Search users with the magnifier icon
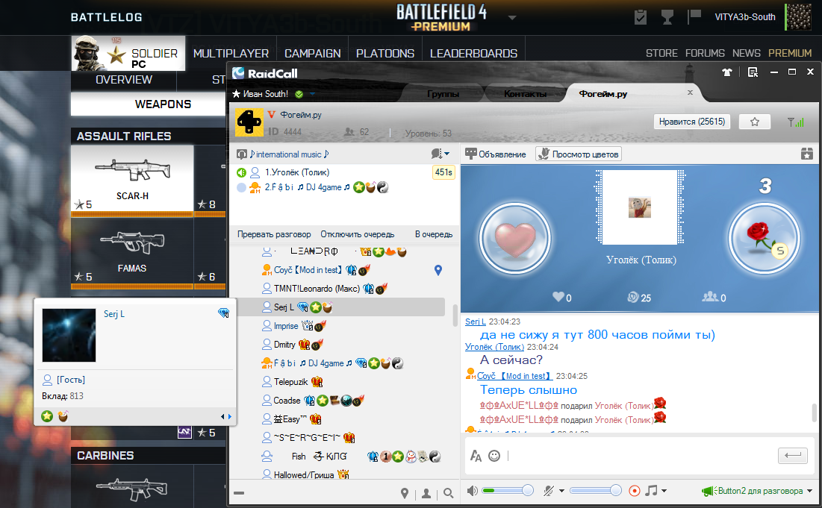Image resolution: width=822 pixels, height=508 pixels. pos(448,493)
